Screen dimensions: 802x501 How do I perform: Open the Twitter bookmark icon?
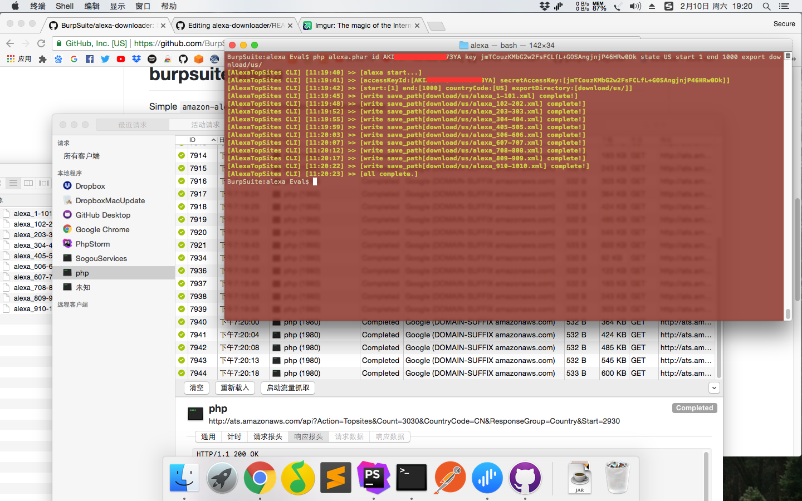(105, 59)
